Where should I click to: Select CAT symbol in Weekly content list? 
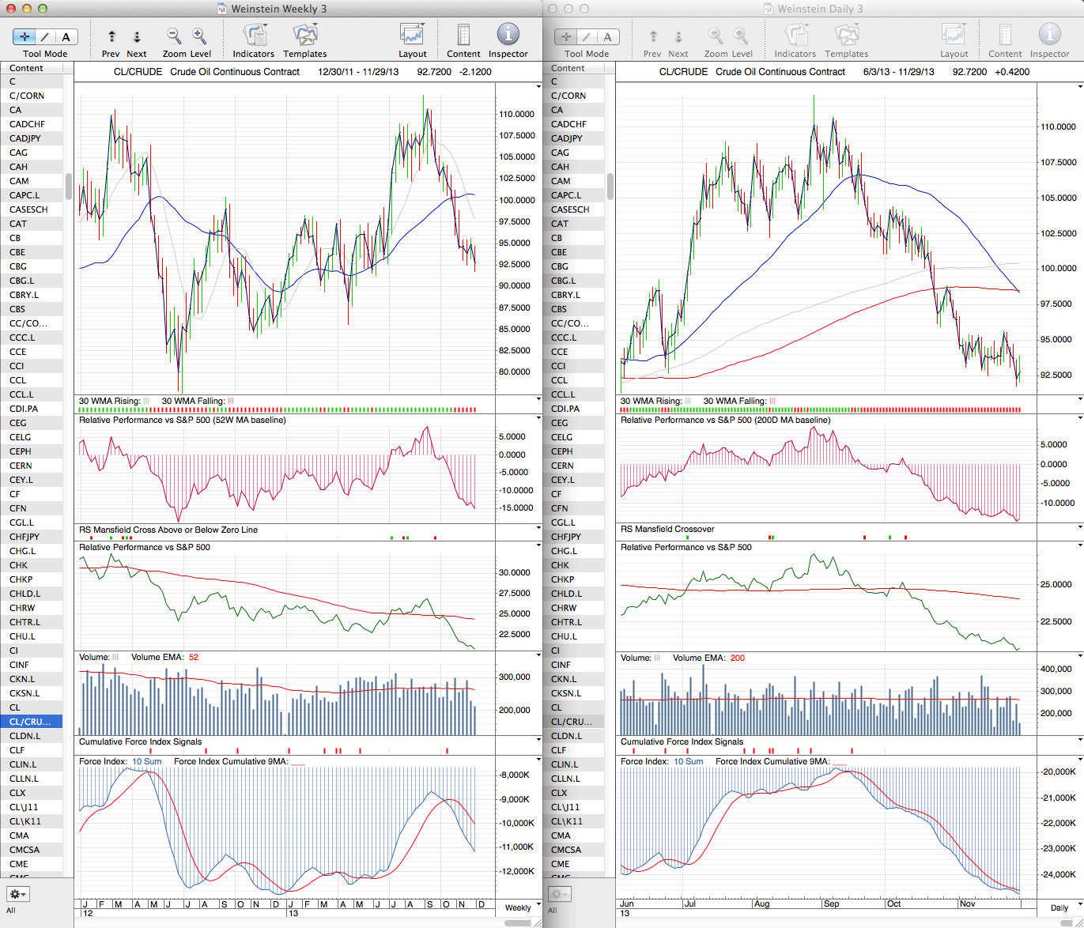click(18, 224)
